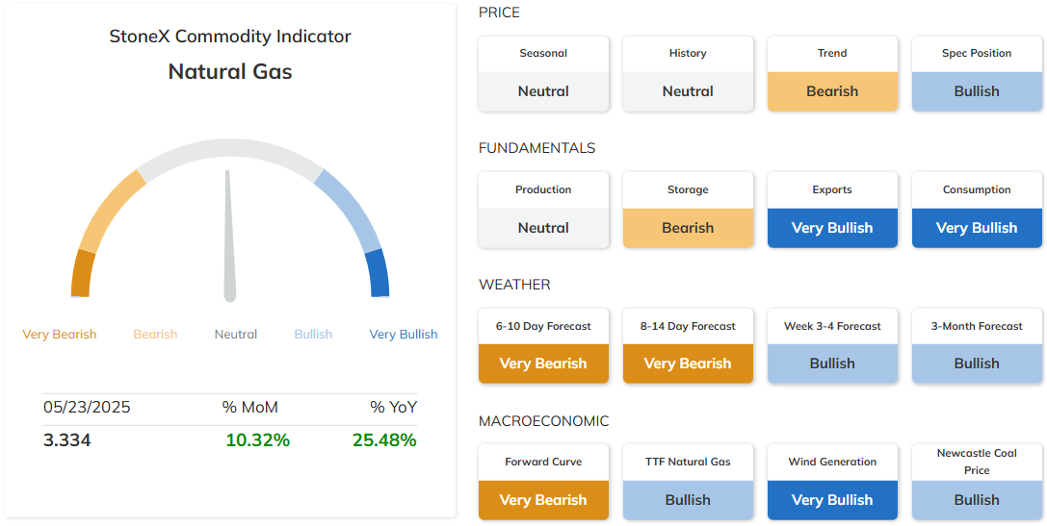1047x526 pixels.
Task: Click the 25.48% year-over-year value
Action: (384, 440)
